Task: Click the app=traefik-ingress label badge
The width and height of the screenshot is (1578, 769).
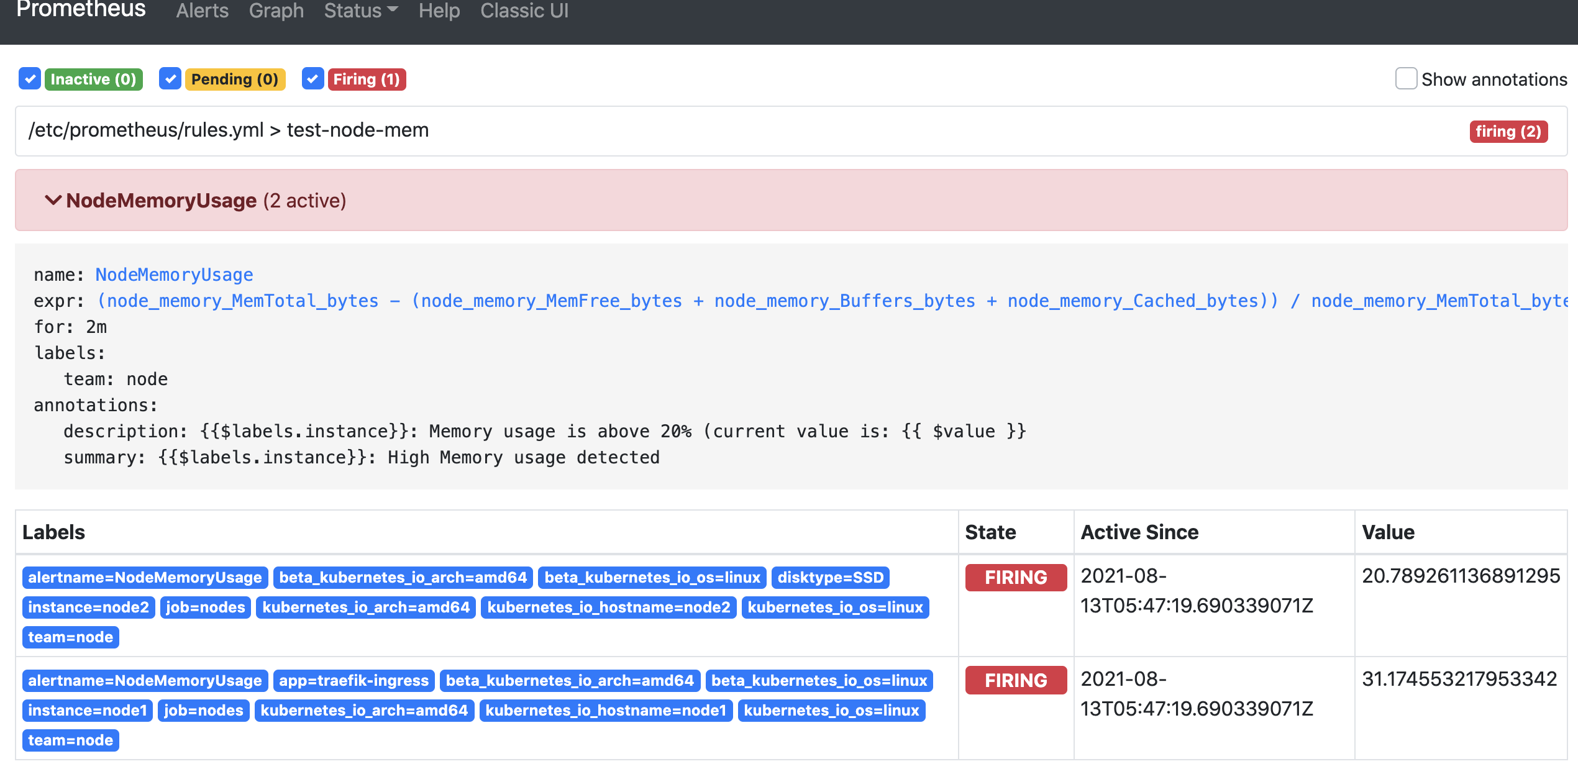Action: click(354, 680)
